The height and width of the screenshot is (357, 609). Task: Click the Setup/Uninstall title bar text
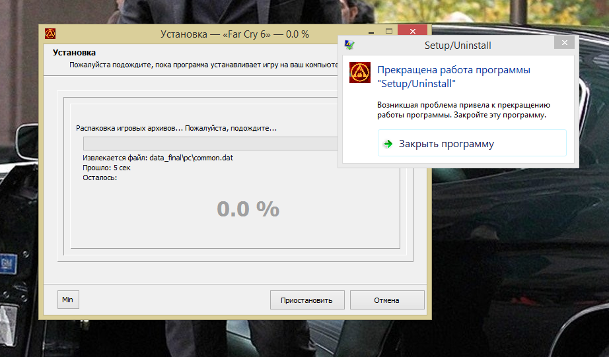[457, 46]
